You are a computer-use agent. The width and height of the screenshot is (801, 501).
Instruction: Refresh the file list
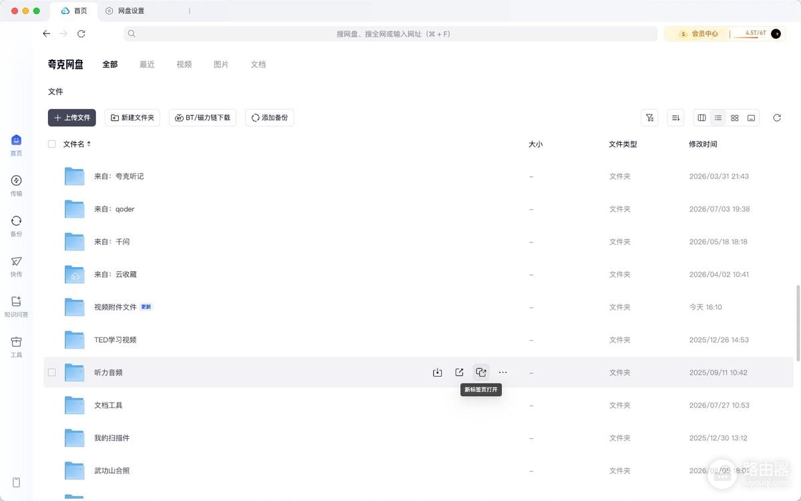[x=777, y=118]
